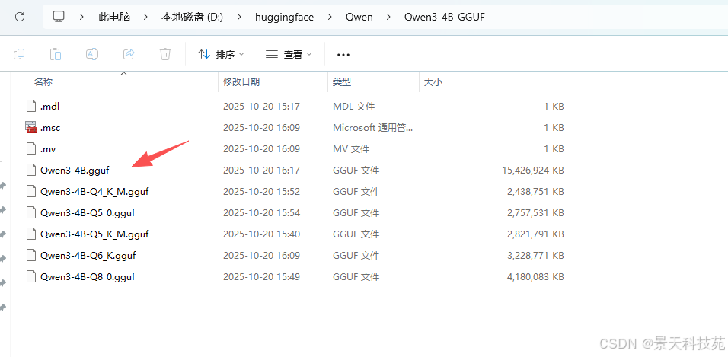This screenshot has width=728, height=357.
Task: Click type Microsoft 通用管... cell
Action: [373, 128]
